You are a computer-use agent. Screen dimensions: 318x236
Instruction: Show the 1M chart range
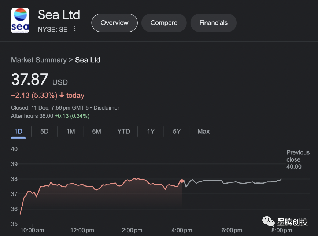pos(70,132)
